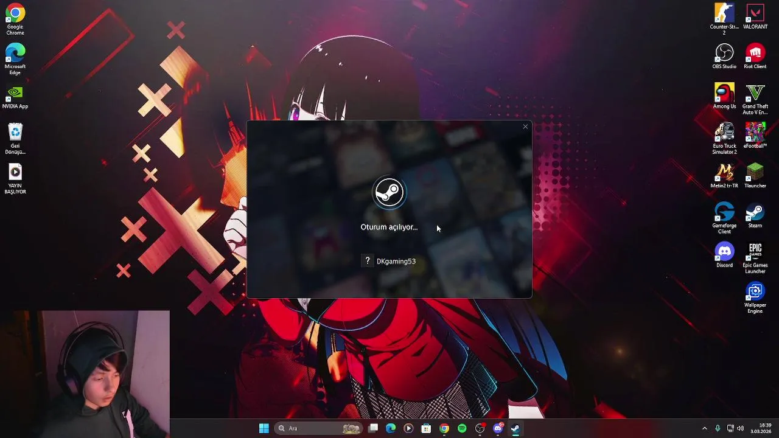
Task: Click the account avatar question mark
Action: coord(367,261)
